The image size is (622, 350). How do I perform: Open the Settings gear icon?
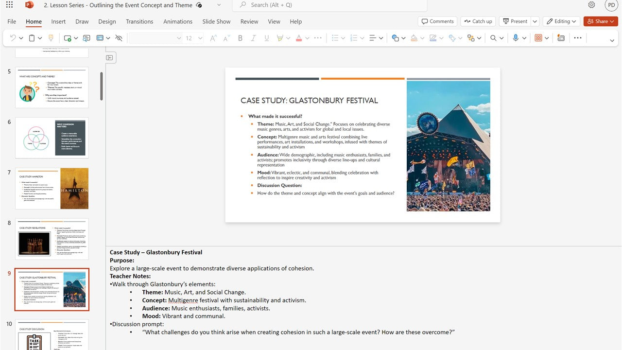591,5
